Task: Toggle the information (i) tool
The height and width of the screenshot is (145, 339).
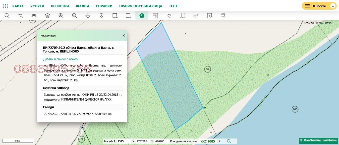Action: click(142, 16)
